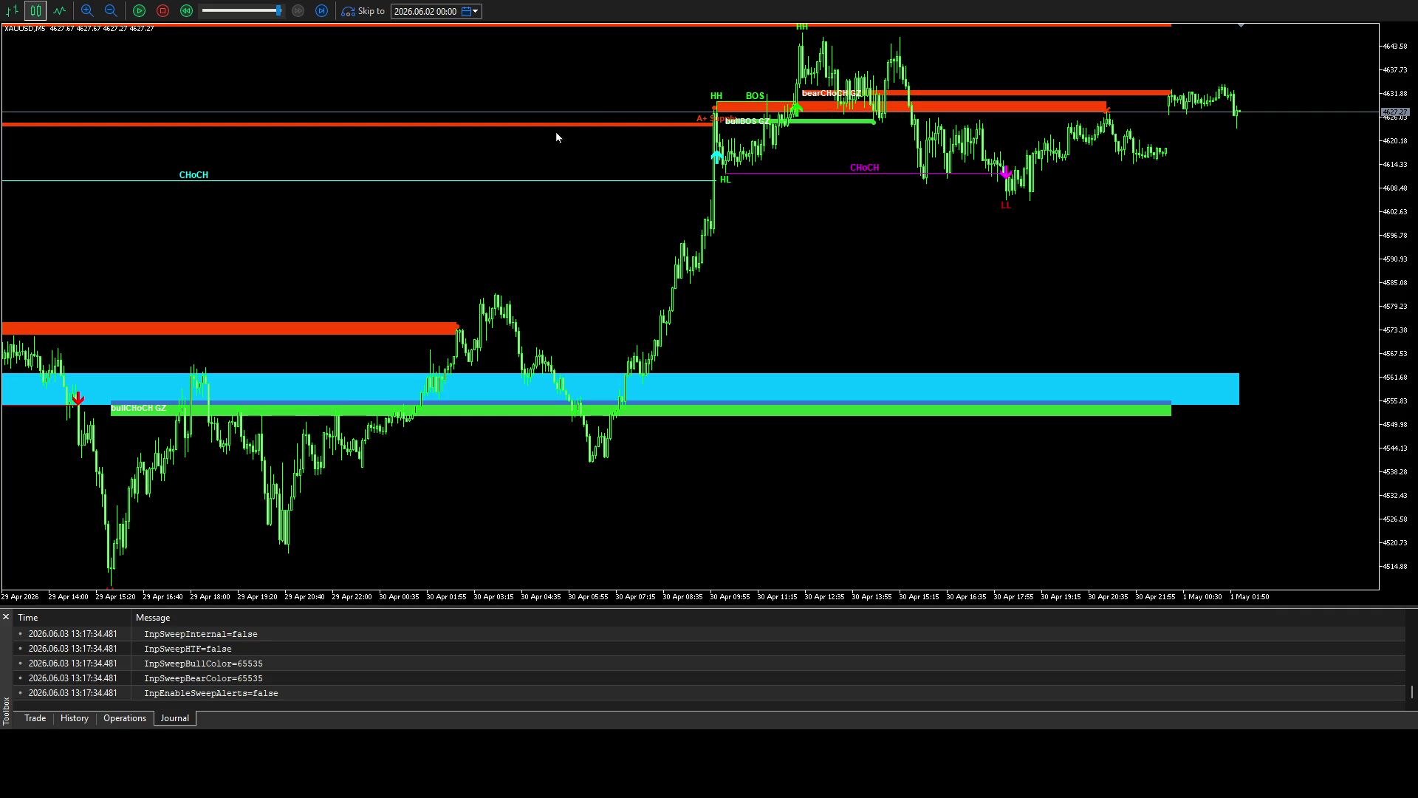1418x798 pixels.
Task: Select the Journal tab
Action: click(175, 718)
